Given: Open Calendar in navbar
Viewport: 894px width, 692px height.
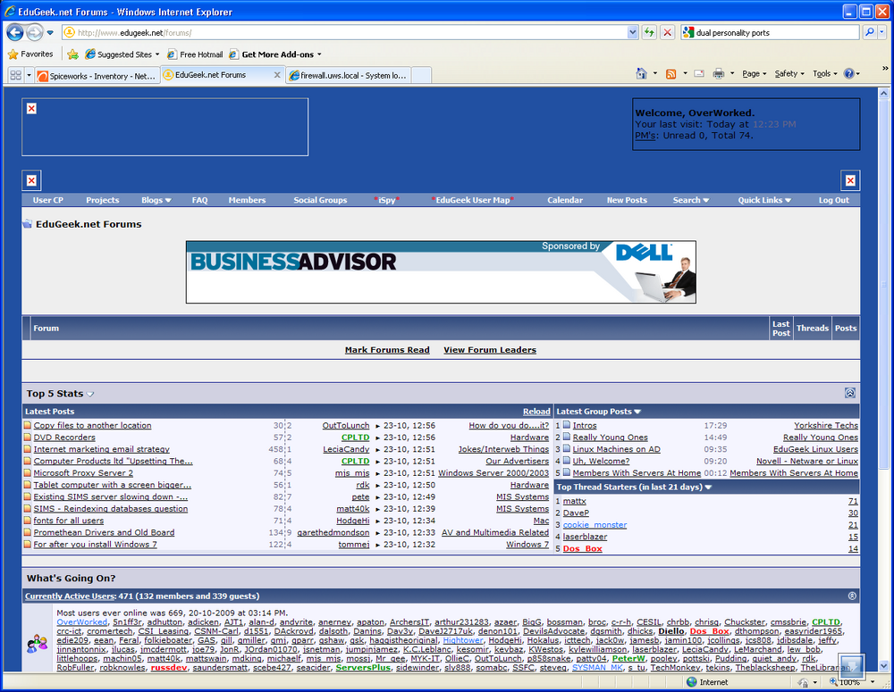Looking at the screenshot, I should pos(565,200).
